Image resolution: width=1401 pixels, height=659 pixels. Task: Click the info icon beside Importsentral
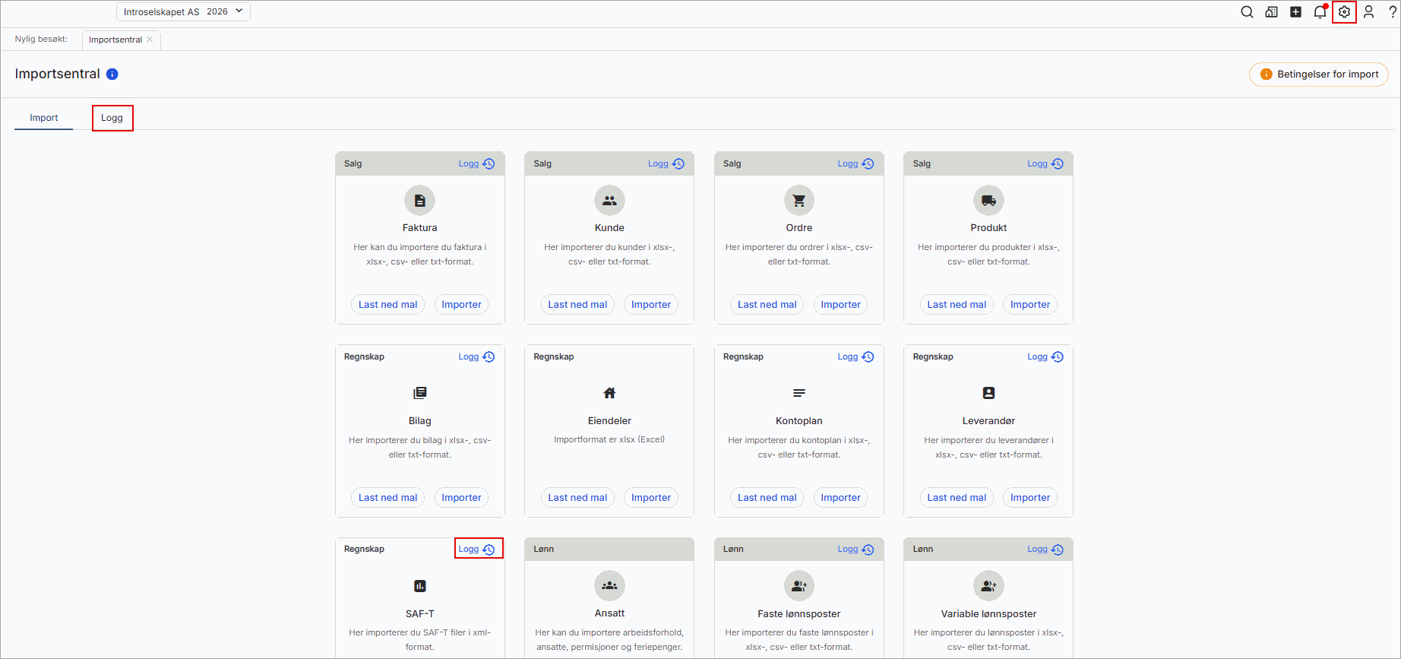point(112,74)
